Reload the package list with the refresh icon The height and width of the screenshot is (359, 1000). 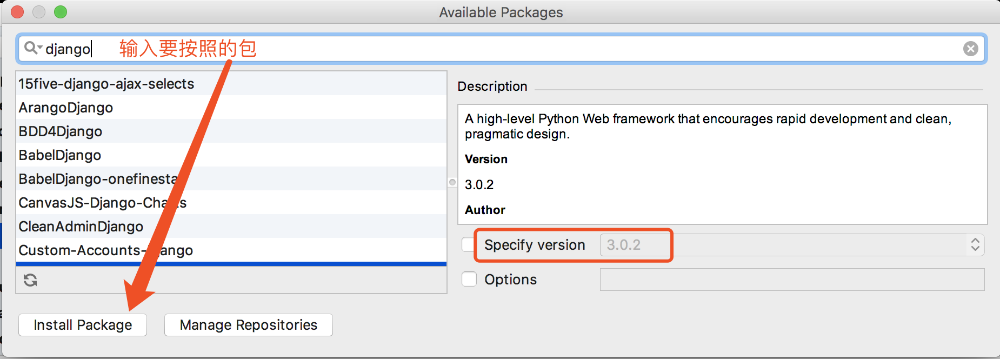[30, 280]
